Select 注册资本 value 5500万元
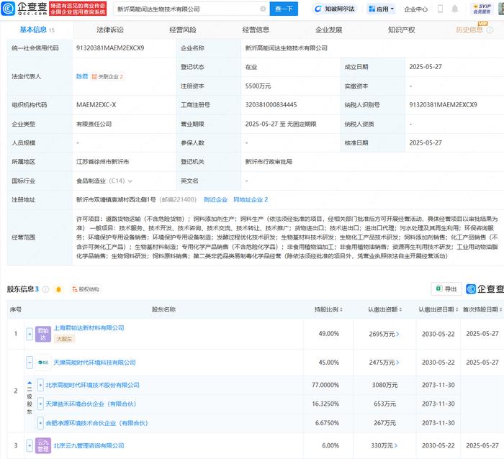This screenshot has width=504, height=459. click(x=258, y=86)
